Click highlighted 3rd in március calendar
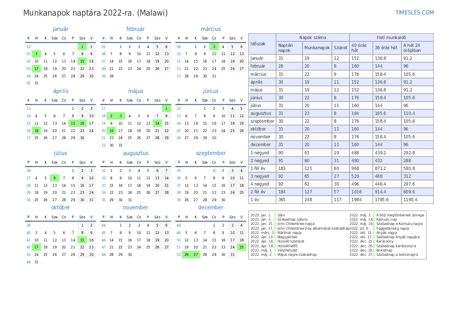This screenshot has height=323, width=457. [214, 46]
